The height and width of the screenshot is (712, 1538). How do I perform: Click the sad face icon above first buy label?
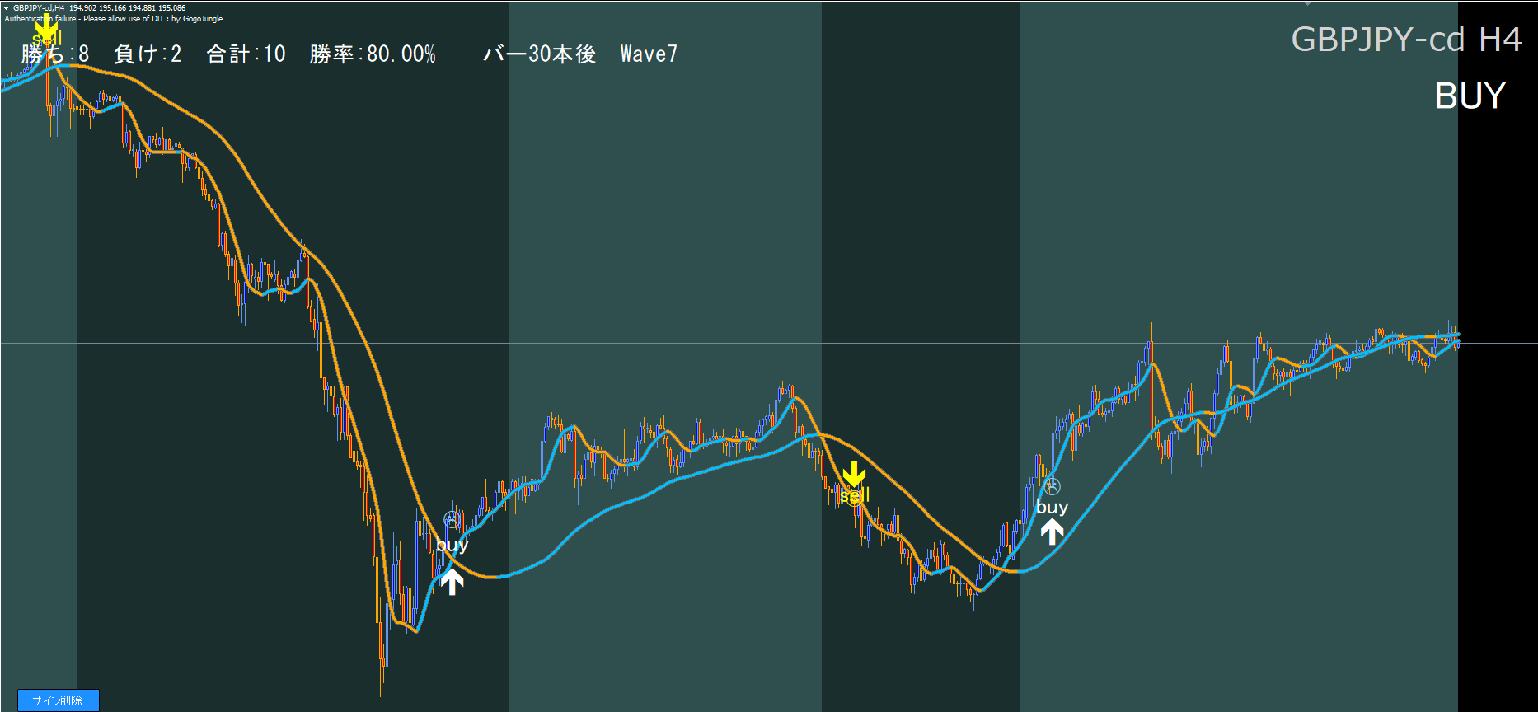click(x=452, y=519)
